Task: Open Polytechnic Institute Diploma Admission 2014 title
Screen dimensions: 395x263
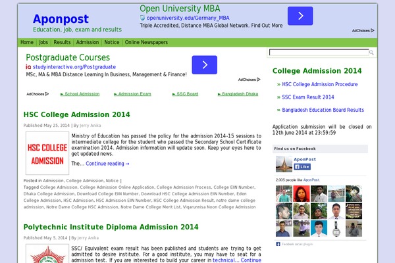Action: coord(111,227)
